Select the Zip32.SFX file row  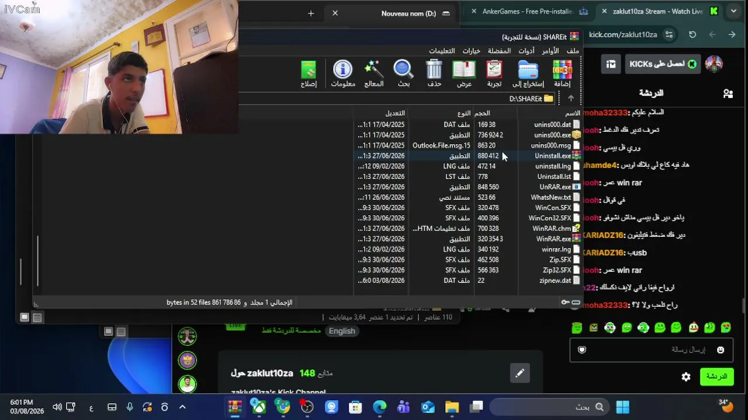pyautogui.click(x=468, y=270)
